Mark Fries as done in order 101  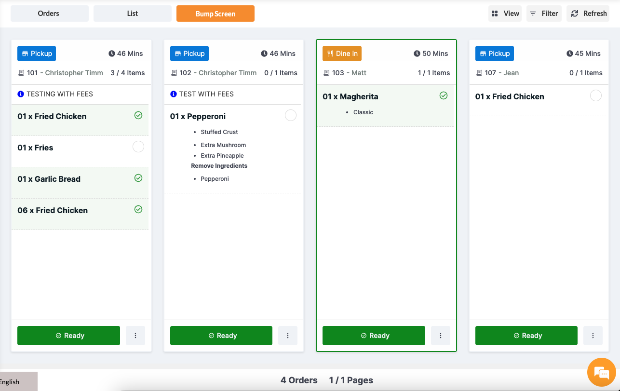pyautogui.click(x=138, y=147)
